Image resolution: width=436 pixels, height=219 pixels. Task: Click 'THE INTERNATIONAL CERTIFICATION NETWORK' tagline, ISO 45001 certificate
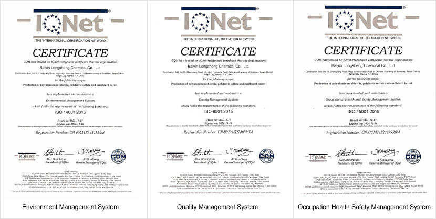[x=364, y=38]
